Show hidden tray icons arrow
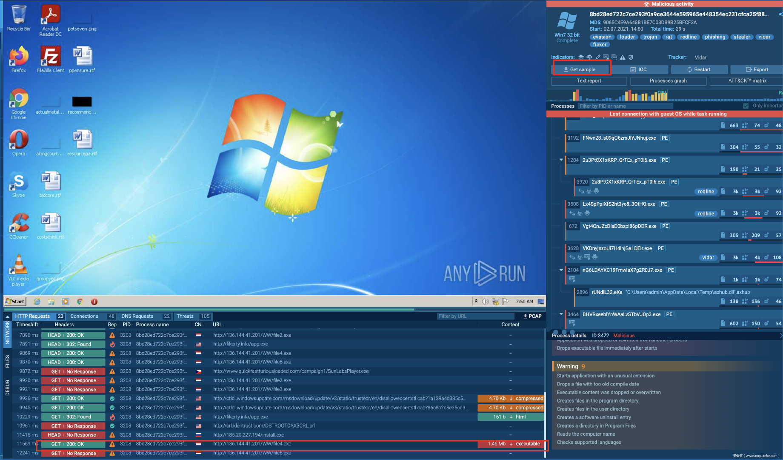Screen dimensions: 783x460 [476, 301]
